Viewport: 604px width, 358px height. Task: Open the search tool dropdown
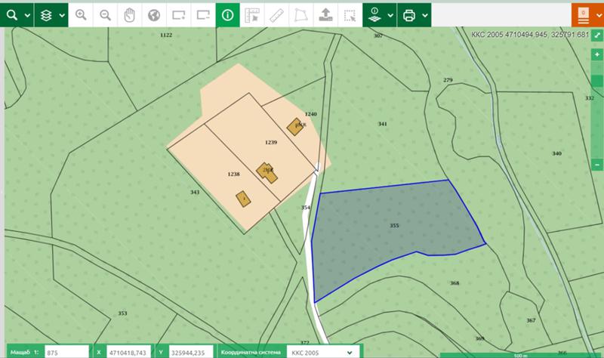[18, 15]
